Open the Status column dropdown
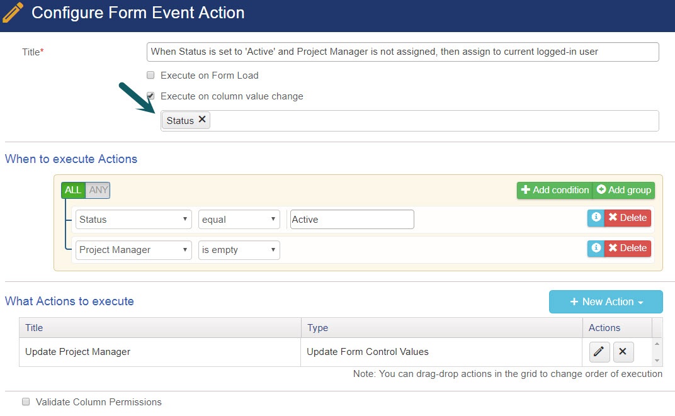Image resolution: width=675 pixels, height=416 pixels. tap(133, 220)
